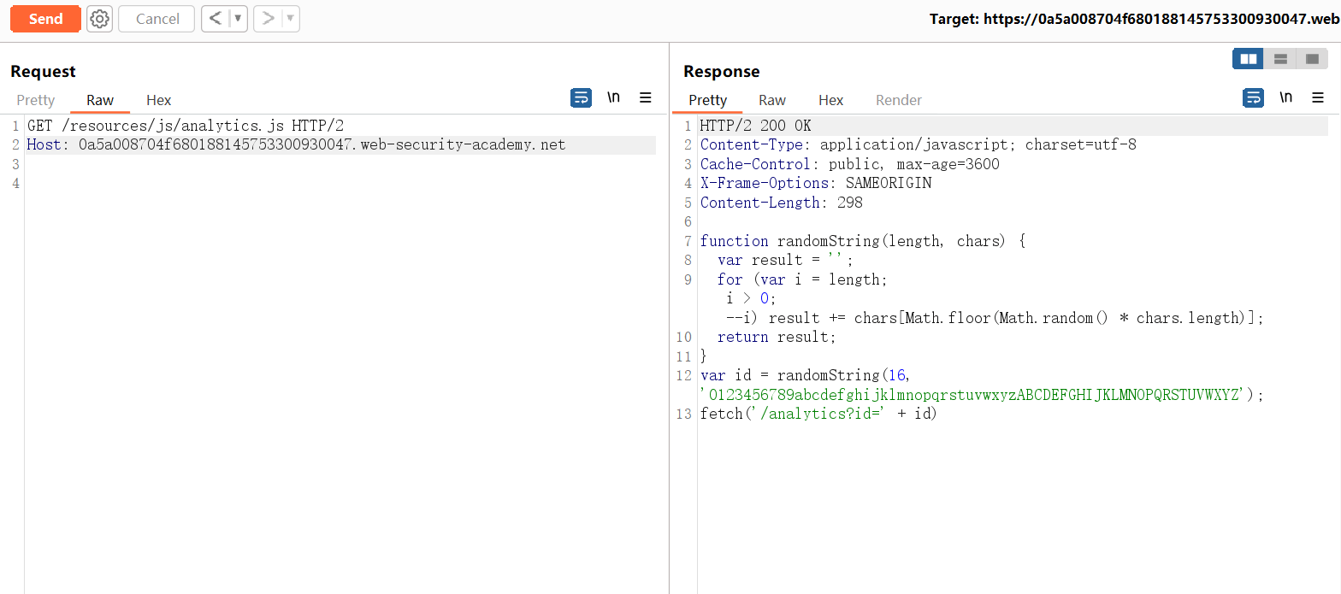The image size is (1341, 594).
Task: Select the Request Raw tab
Action: [x=100, y=100]
